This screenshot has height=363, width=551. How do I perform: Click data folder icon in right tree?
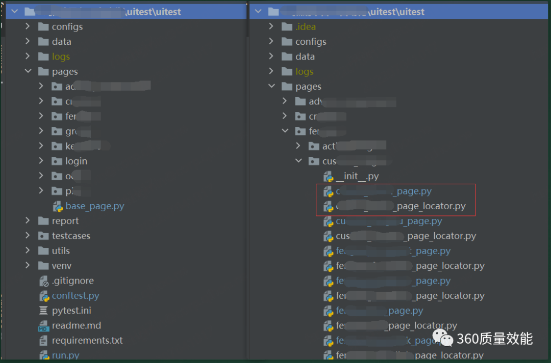click(287, 57)
